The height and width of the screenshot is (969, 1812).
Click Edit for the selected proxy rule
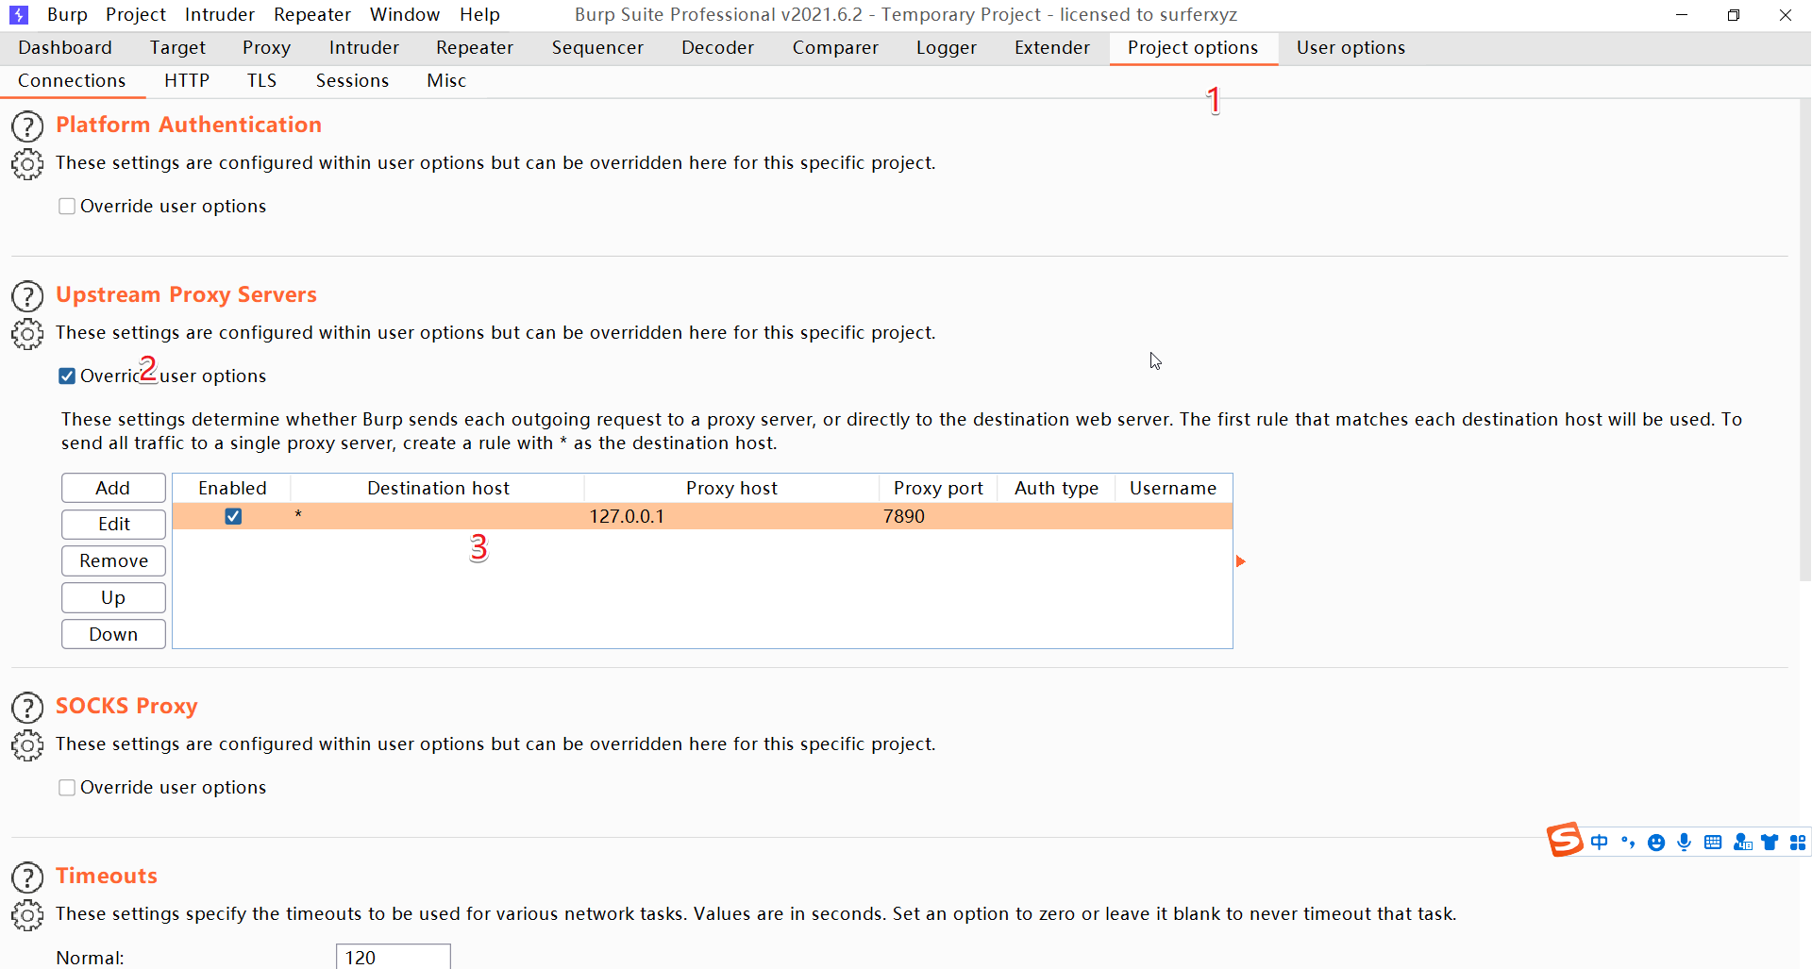point(113,525)
